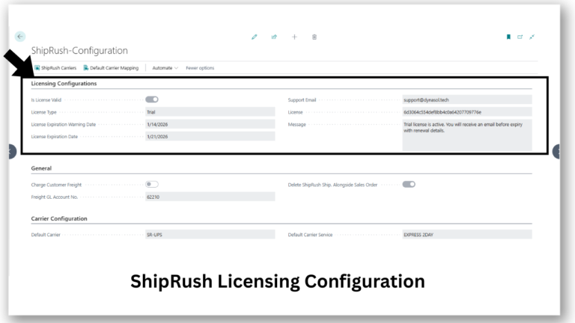Image resolution: width=575 pixels, height=323 pixels.
Task: Click Fewer options link
Action: (200, 68)
